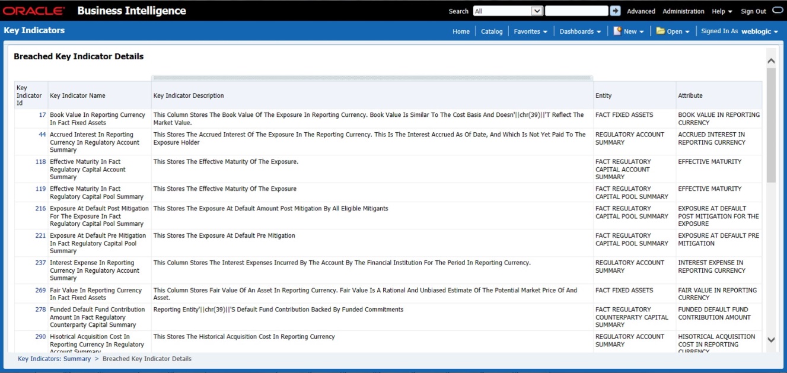Click the New report icon
The height and width of the screenshot is (373, 787).
(617, 31)
